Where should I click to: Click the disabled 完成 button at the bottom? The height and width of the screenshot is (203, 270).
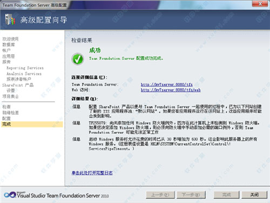click(226, 195)
